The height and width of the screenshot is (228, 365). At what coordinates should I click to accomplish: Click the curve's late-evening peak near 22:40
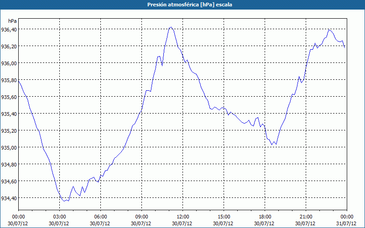[329, 30]
